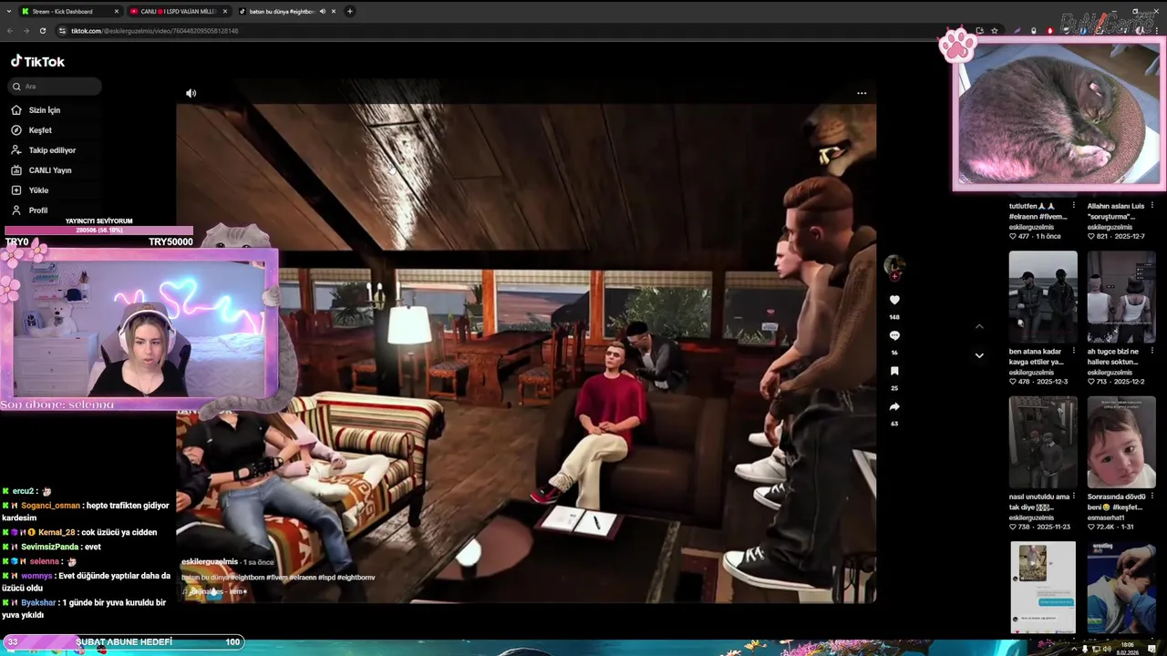This screenshot has width=1167, height=656.
Task: Open the video comments icon
Action: [x=894, y=335]
